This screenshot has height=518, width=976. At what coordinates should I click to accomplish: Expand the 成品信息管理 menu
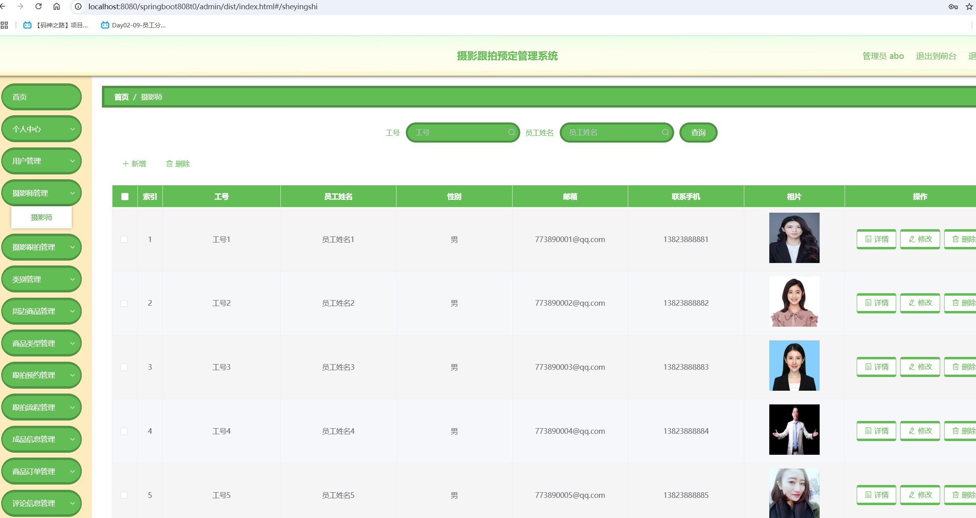click(42, 439)
